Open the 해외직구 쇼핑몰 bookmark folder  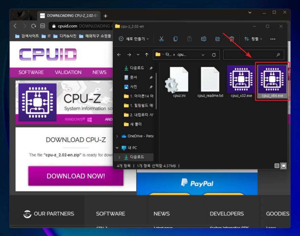tap(95, 36)
